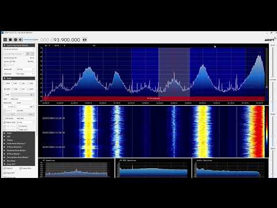The image size is (277, 208).
Task: Expand the Audio panel
Action: 19,133
